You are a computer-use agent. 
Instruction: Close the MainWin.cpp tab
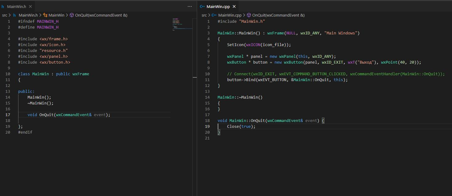[x=234, y=6]
